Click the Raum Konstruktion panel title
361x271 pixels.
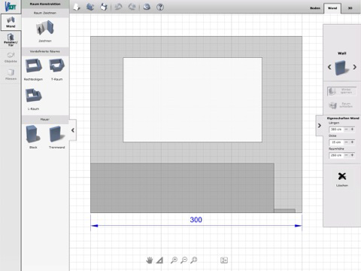click(x=45, y=4)
